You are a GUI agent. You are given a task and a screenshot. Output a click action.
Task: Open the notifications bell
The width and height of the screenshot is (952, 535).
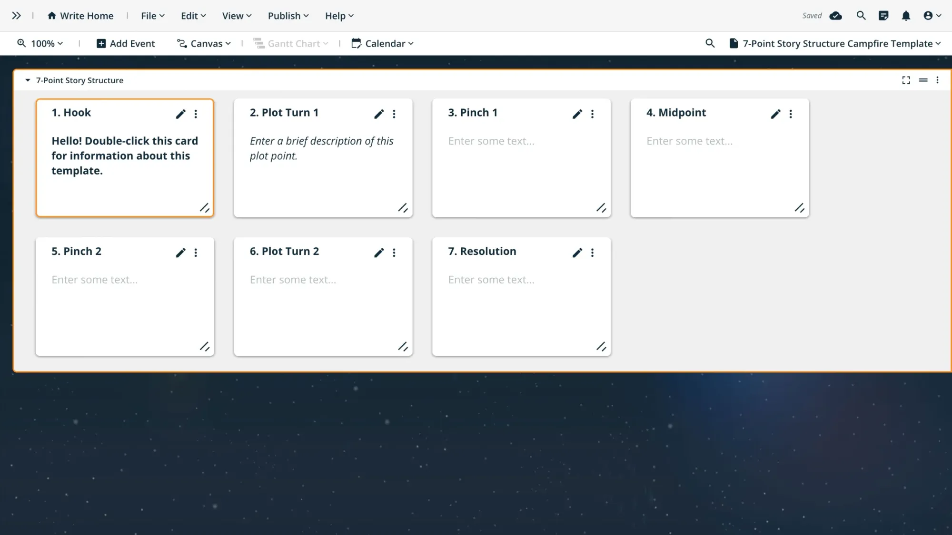(x=906, y=16)
